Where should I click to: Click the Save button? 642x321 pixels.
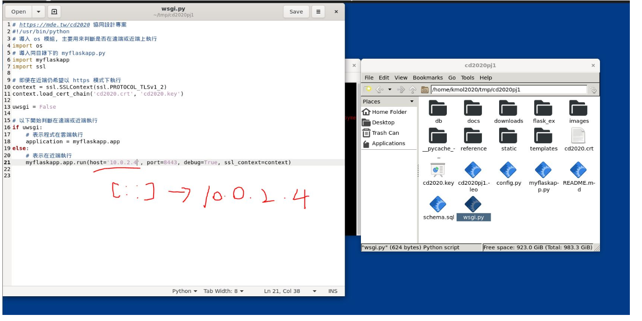[296, 12]
